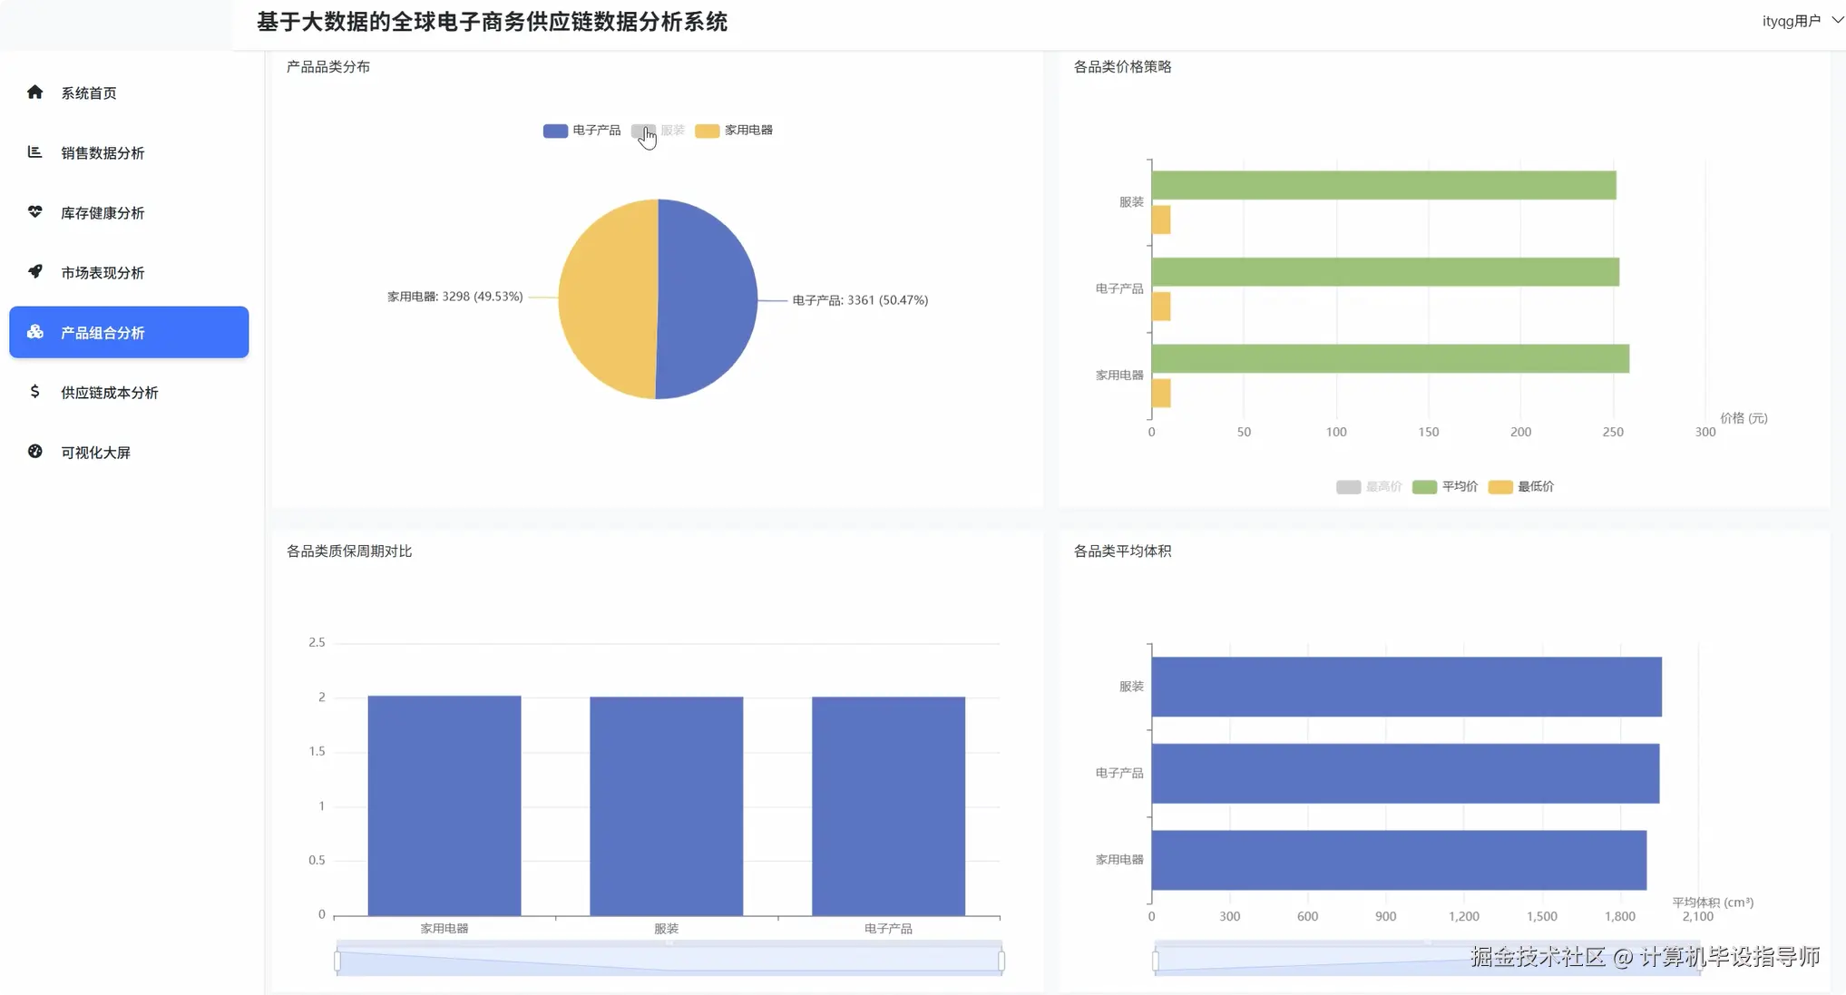Expand the ityqg用户 dropdown arrow
This screenshot has width=1846, height=995.
click(x=1837, y=20)
